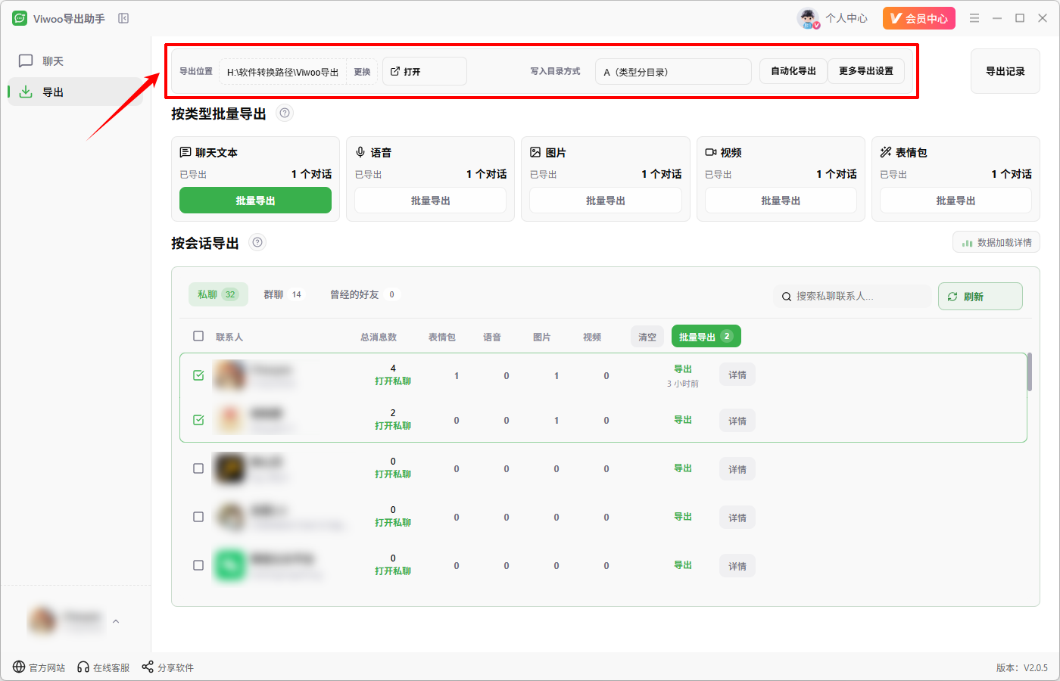1060x681 pixels.
Task: Click the 语音 microphone icon
Action: pyautogui.click(x=360, y=152)
